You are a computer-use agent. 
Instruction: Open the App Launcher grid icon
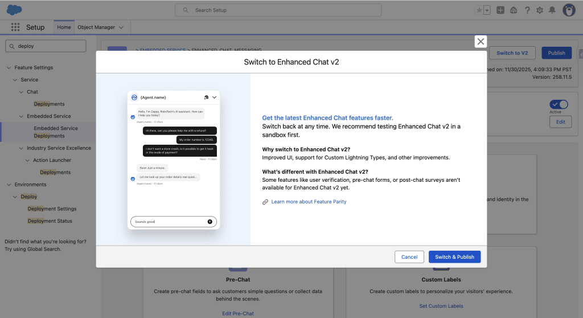[15, 27]
